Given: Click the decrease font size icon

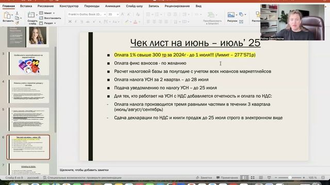Looking at the screenshot, I should pos(128,14).
